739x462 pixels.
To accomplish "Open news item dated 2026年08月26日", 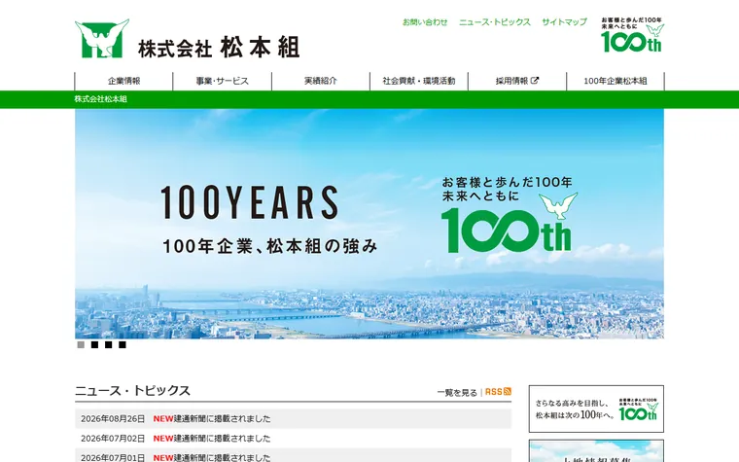I will coord(293,418).
